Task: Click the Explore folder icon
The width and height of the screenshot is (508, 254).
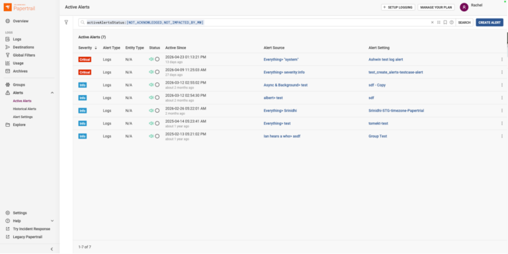Action: [7, 125]
